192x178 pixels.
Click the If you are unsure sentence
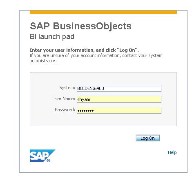tap(96, 58)
